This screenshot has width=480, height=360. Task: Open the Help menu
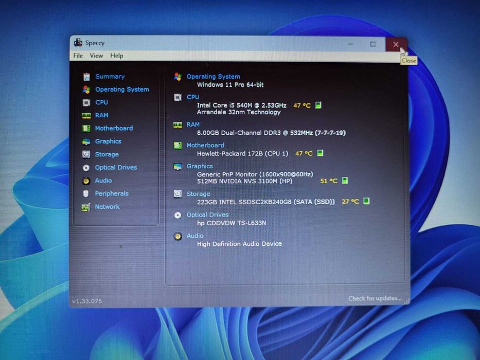click(x=117, y=56)
